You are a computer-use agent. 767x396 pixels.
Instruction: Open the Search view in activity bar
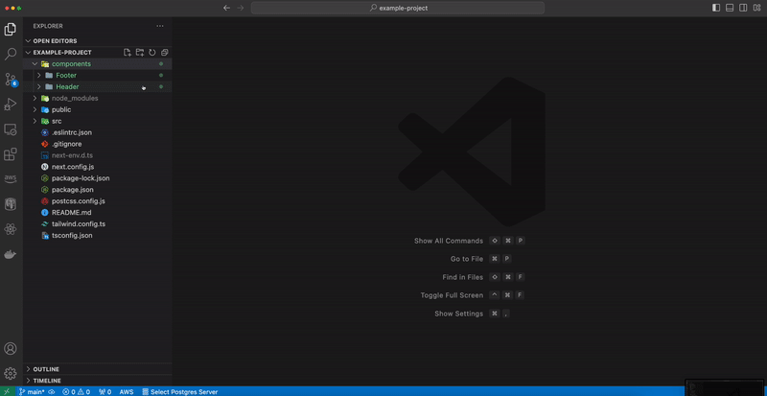[x=11, y=54]
